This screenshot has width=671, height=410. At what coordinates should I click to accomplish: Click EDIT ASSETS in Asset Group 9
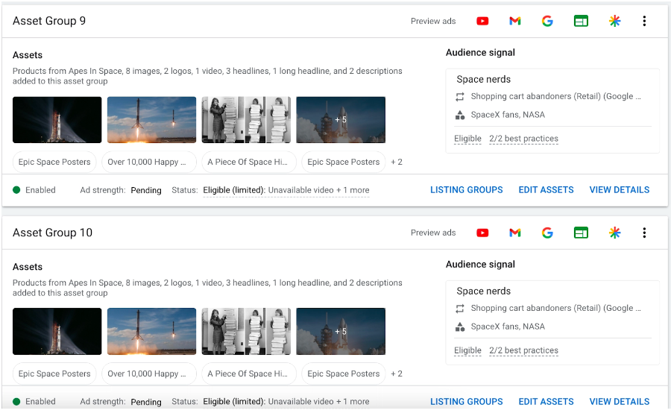[x=546, y=190]
